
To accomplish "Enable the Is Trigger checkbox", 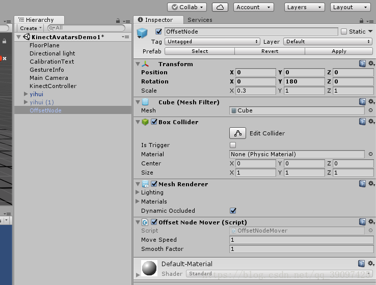I will [233, 146].
